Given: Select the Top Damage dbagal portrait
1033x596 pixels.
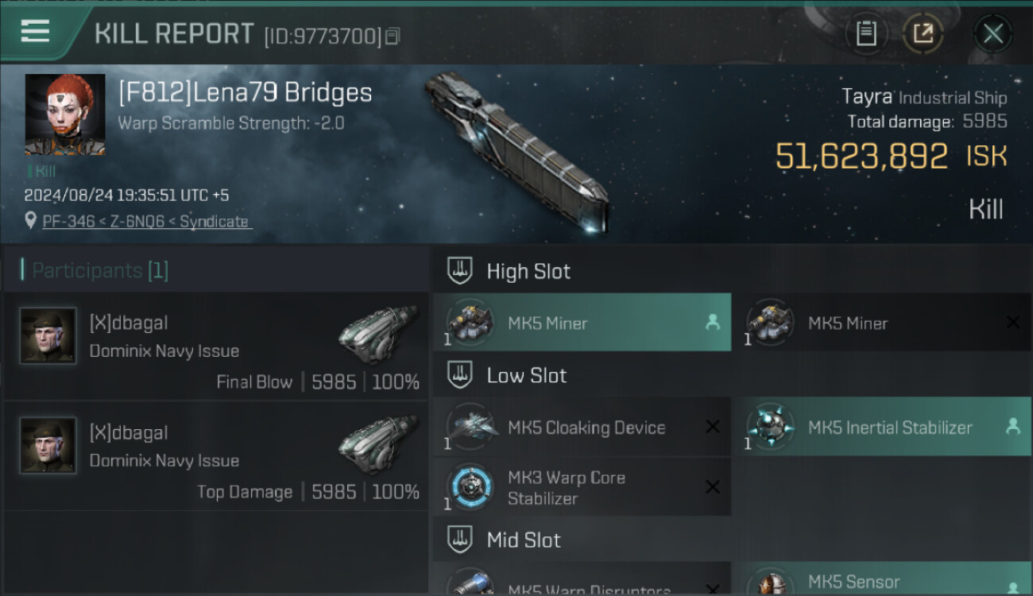Looking at the screenshot, I should coord(48,446).
